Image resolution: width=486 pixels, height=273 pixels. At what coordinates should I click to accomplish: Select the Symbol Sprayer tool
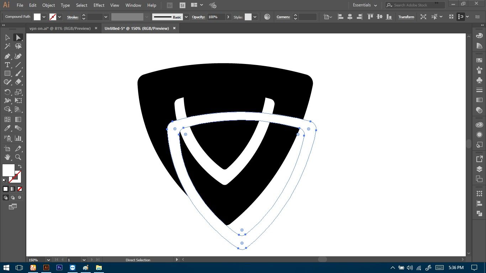click(7, 138)
